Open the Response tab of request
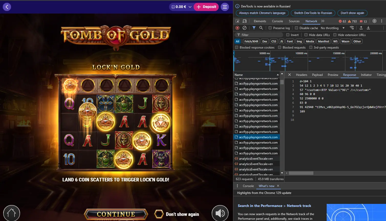The width and height of the screenshot is (386, 221). pyautogui.click(x=349, y=75)
